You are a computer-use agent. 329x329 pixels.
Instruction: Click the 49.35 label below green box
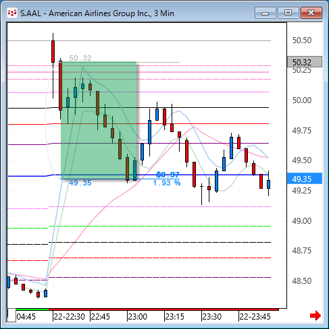click(80, 183)
